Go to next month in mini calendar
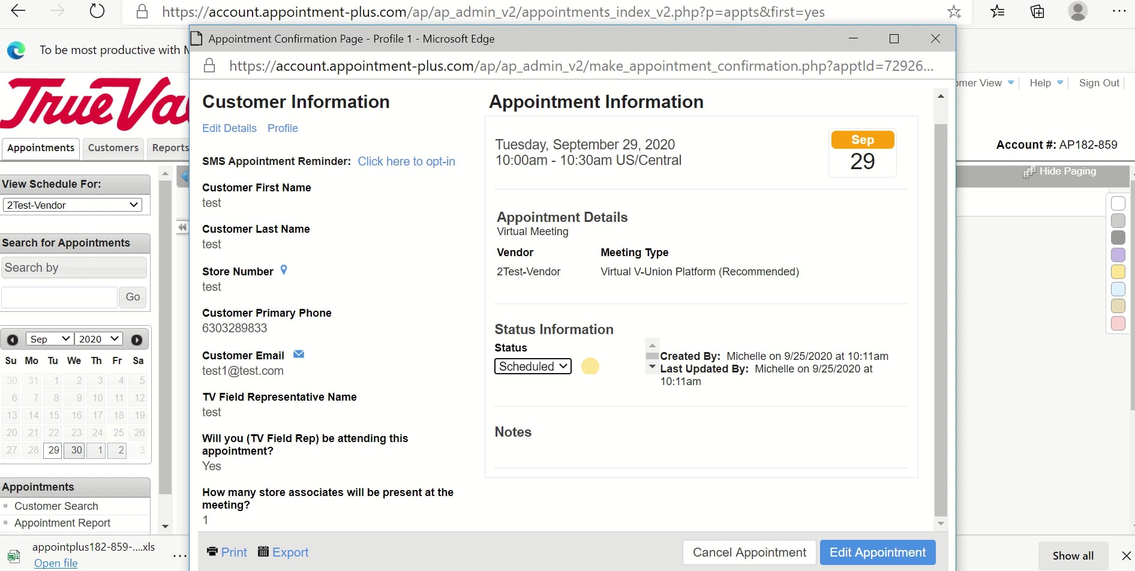This screenshot has height=571, width=1135. point(137,339)
